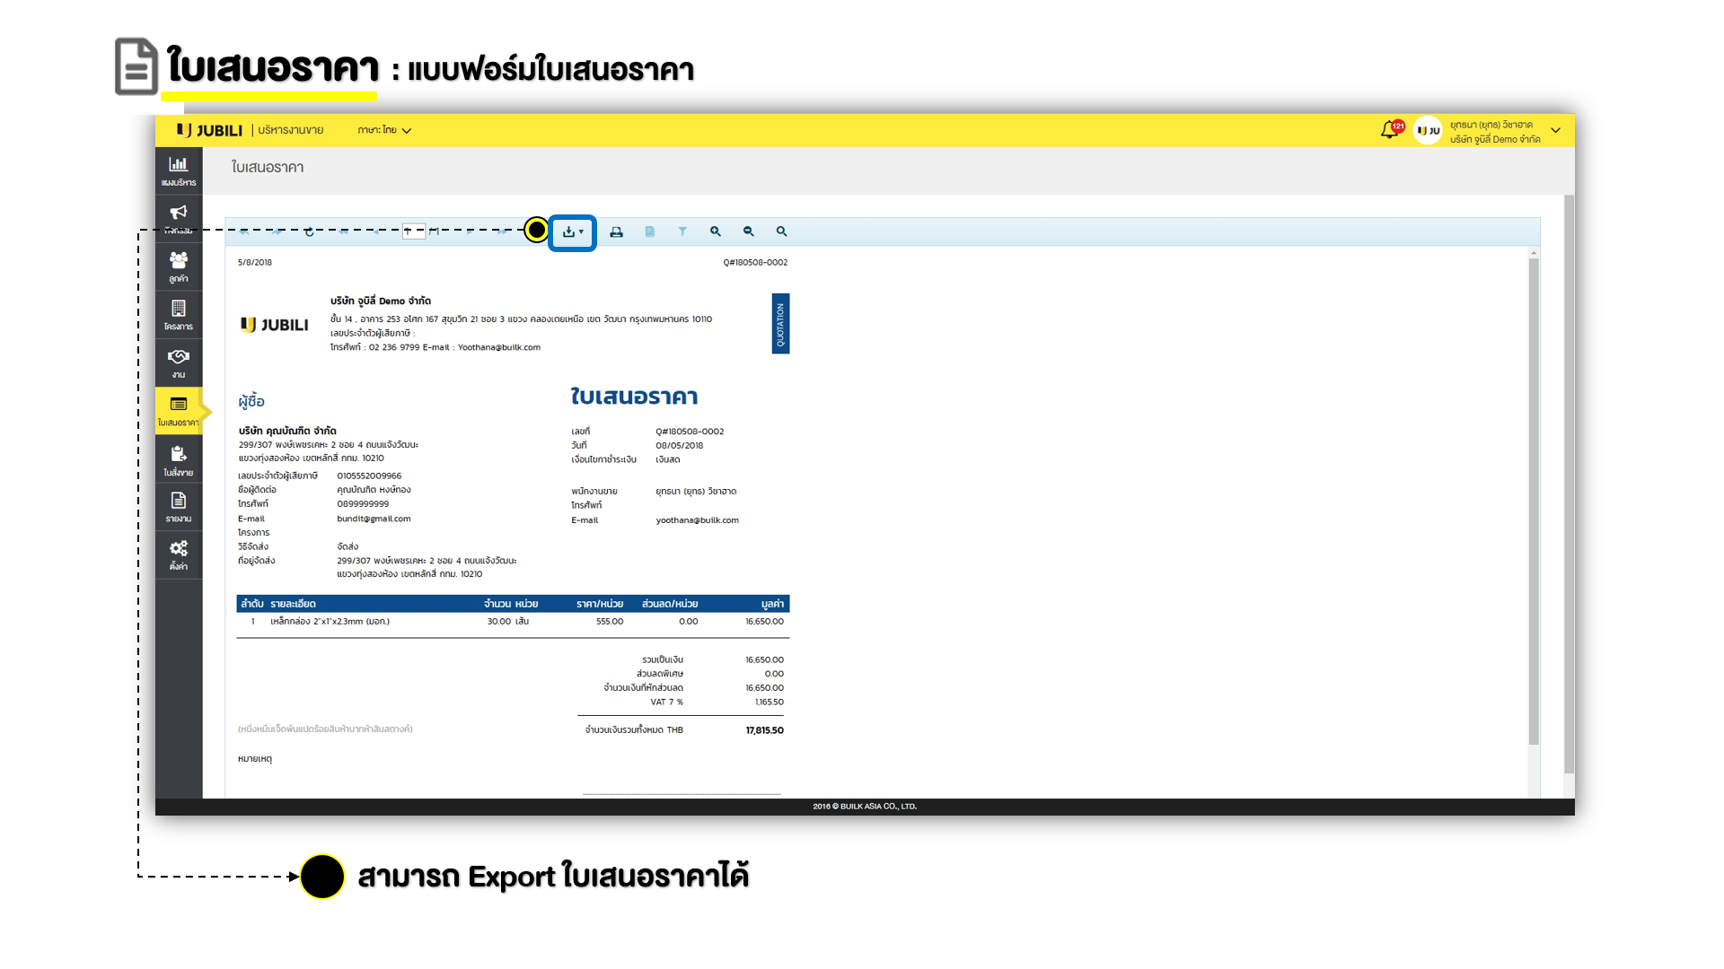Click the filter funnel icon in toolbar

click(682, 231)
